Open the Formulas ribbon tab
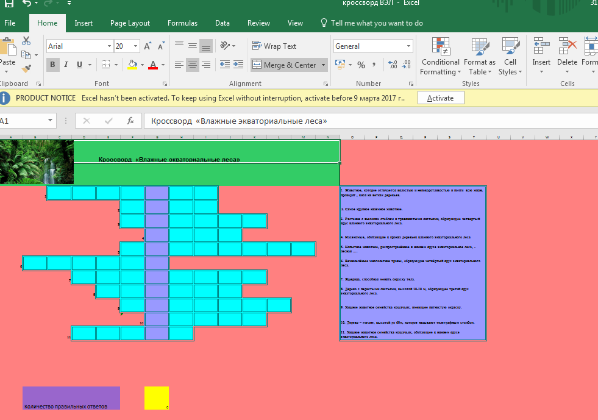The height and width of the screenshot is (420, 598). coord(182,23)
